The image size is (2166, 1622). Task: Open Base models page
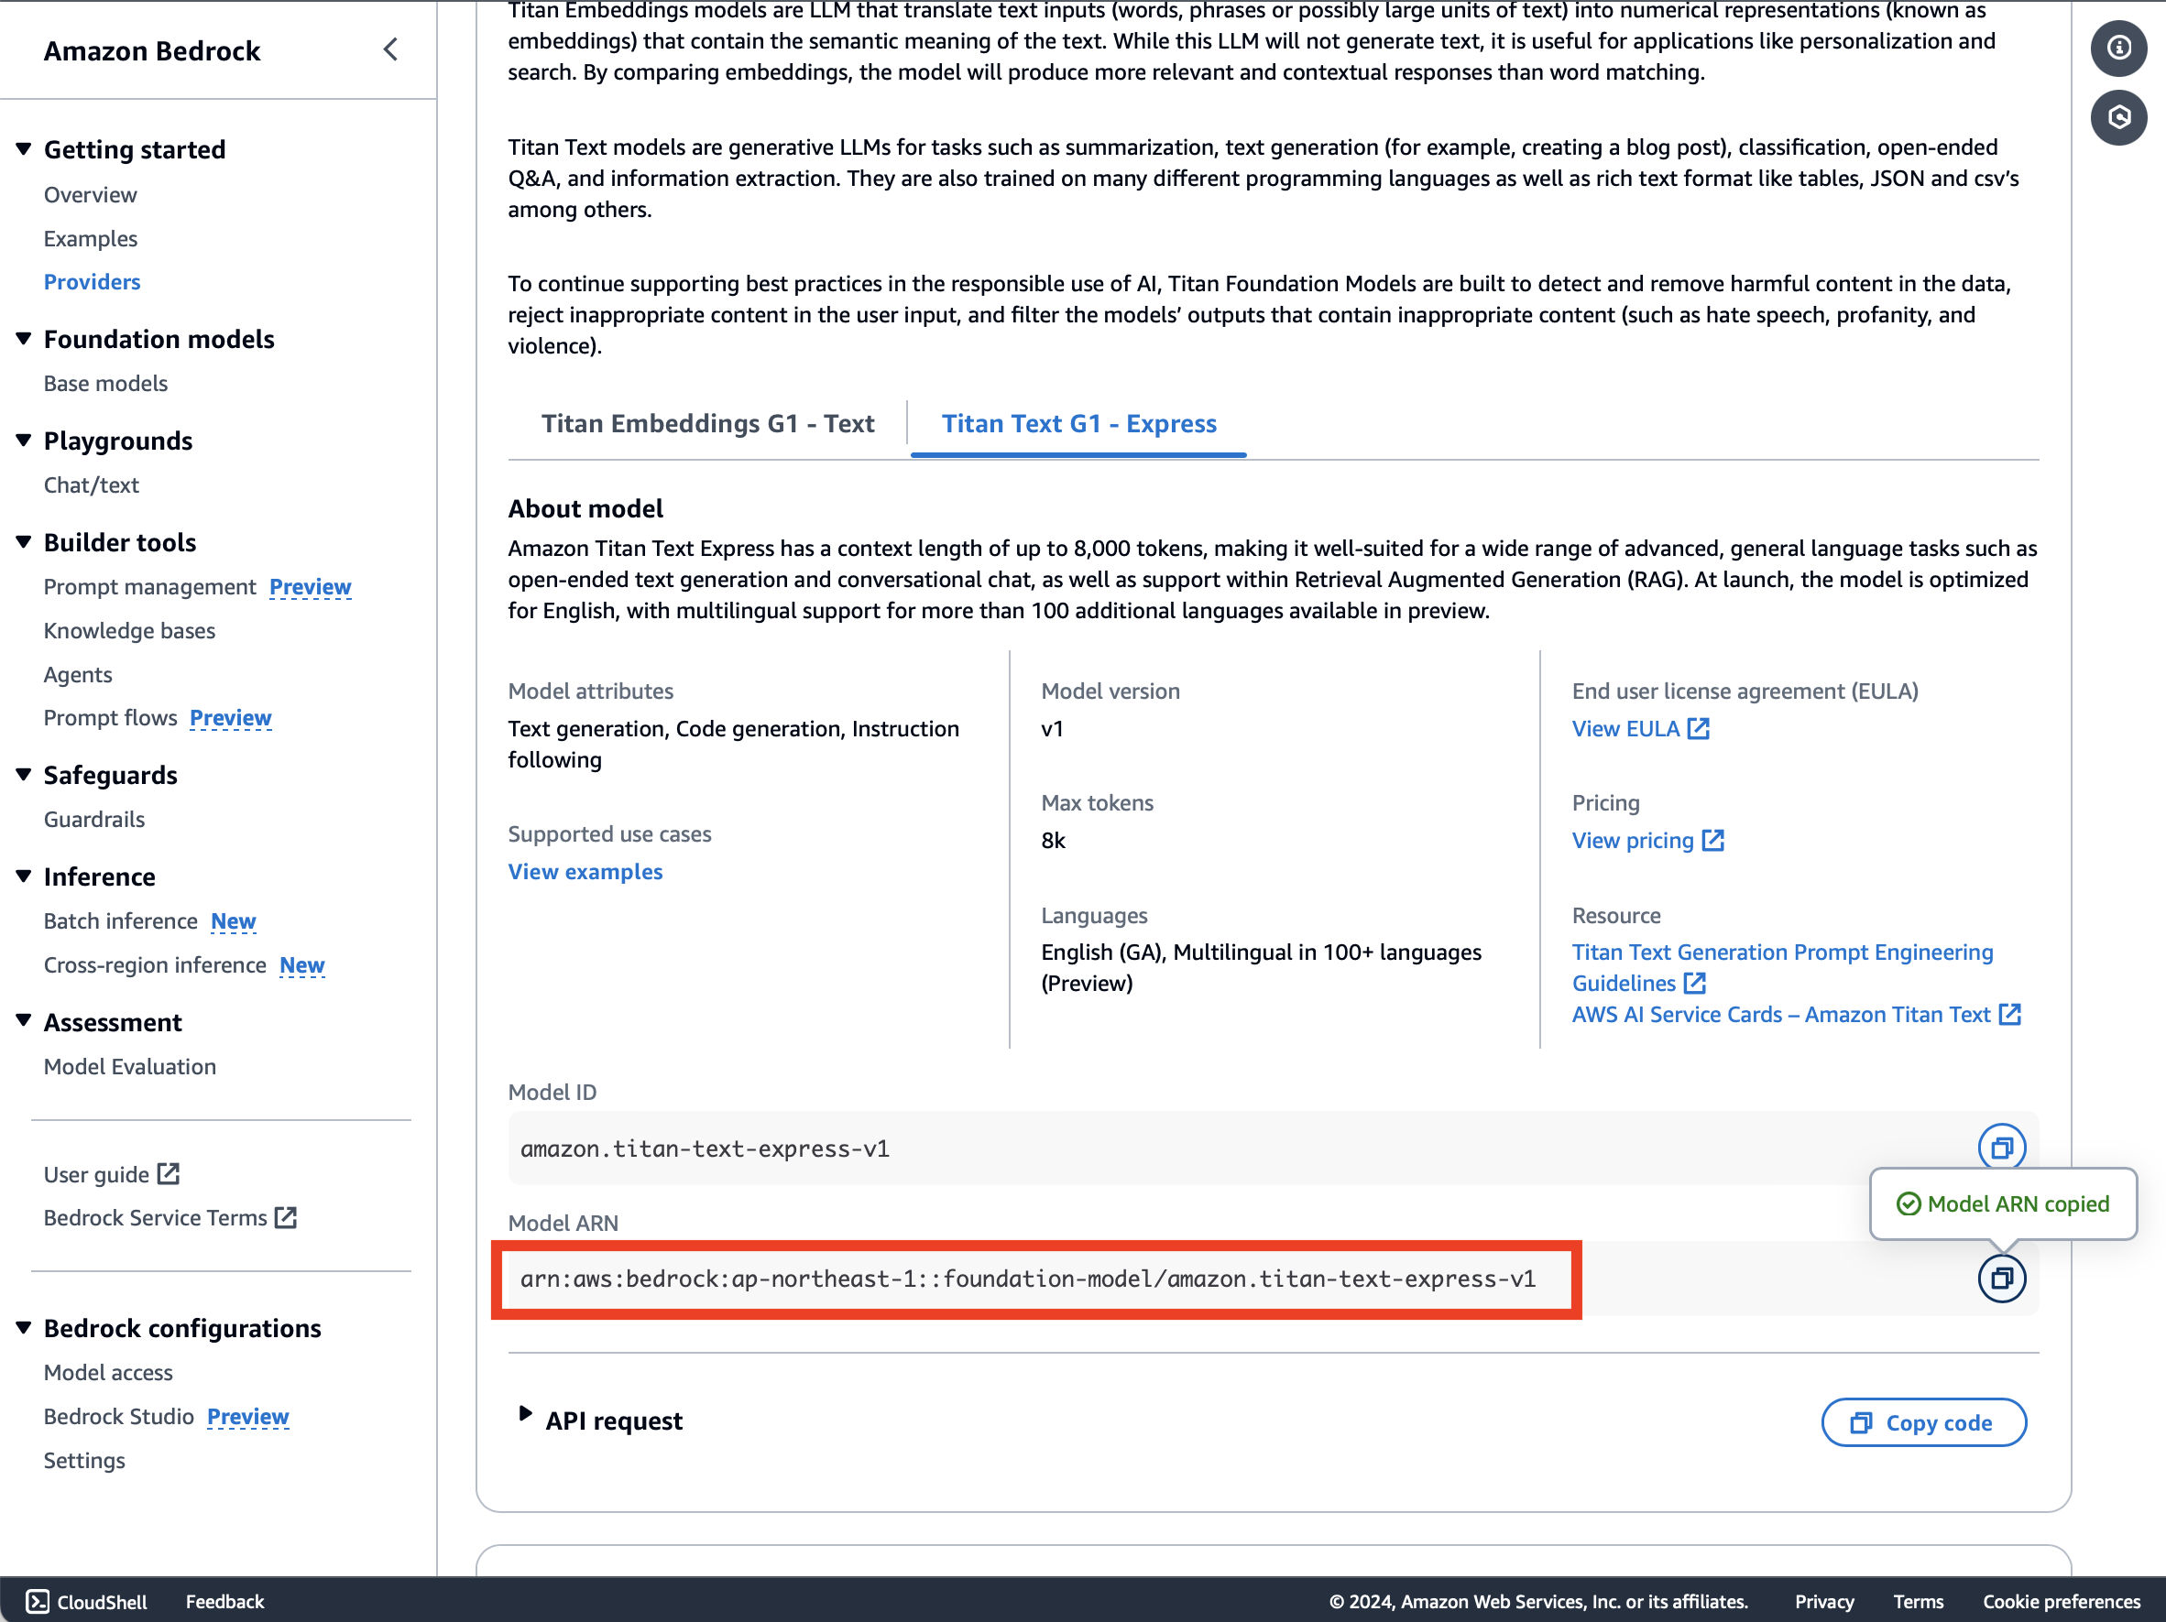[x=105, y=384]
